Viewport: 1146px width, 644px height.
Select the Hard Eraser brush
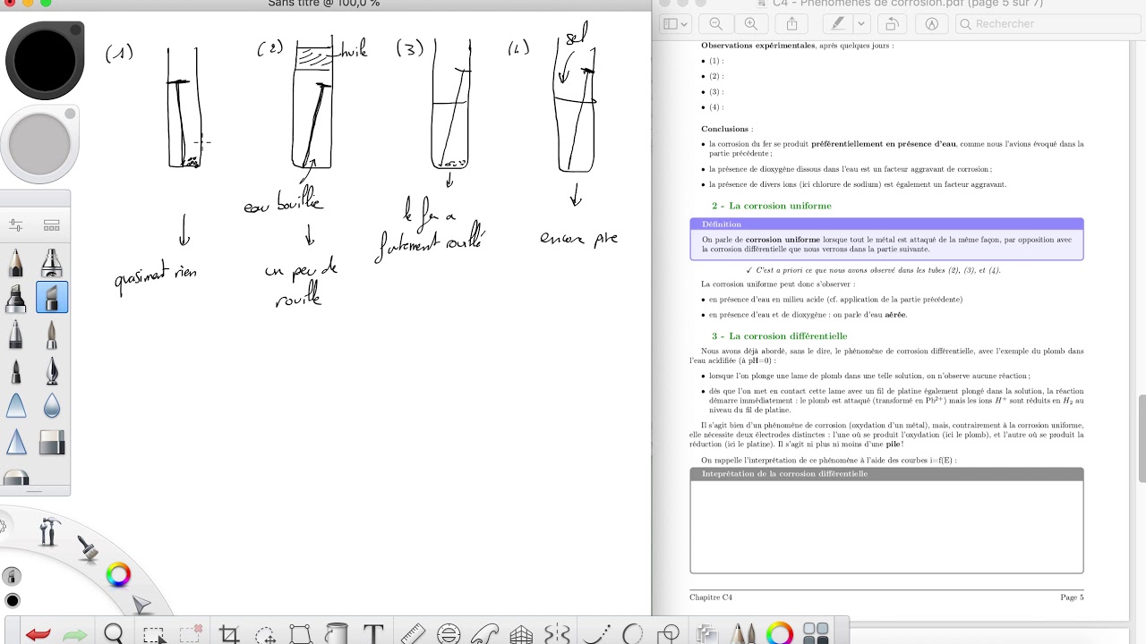pyautogui.click(x=52, y=442)
